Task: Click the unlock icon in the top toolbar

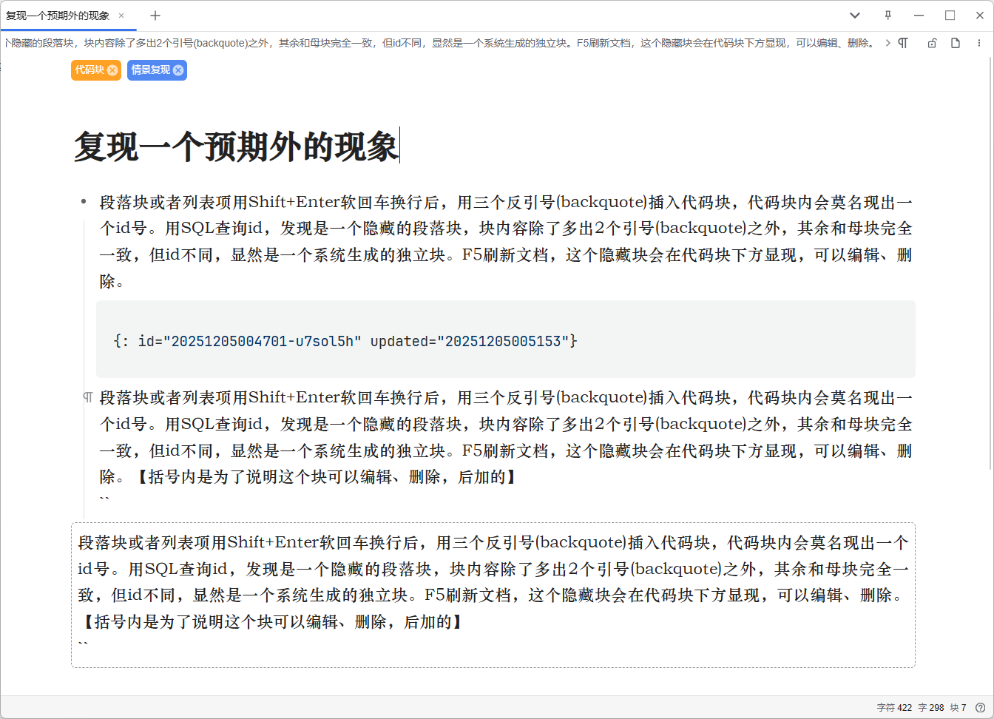Action: click(932, 43)
